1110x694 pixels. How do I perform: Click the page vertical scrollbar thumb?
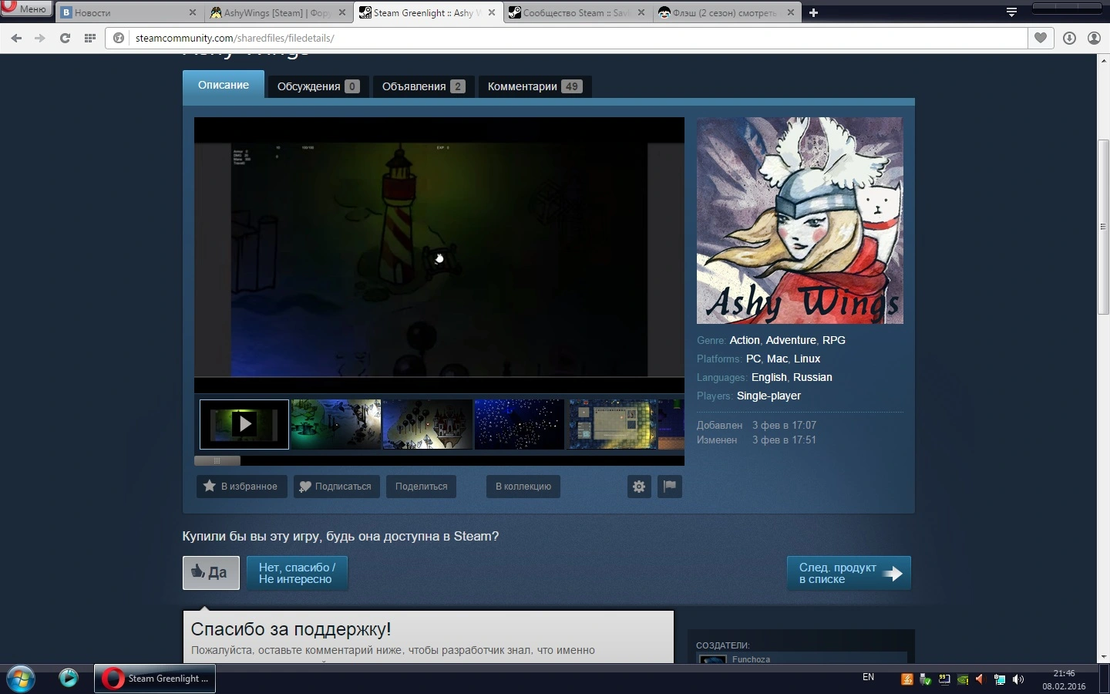point(1104,227)
